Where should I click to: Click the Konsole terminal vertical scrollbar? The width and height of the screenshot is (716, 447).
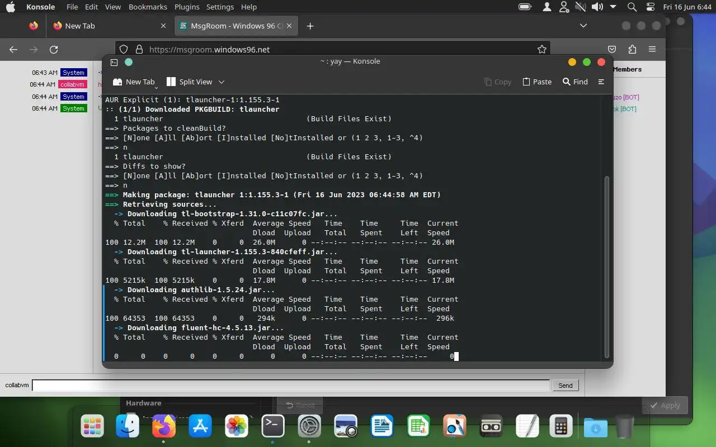[606, 267]
